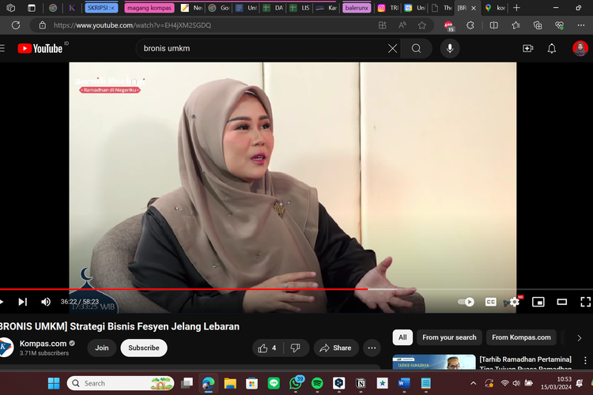The image size is (593, 395).
Task: Show hidden system tray icons
Action: click(473, 383)
